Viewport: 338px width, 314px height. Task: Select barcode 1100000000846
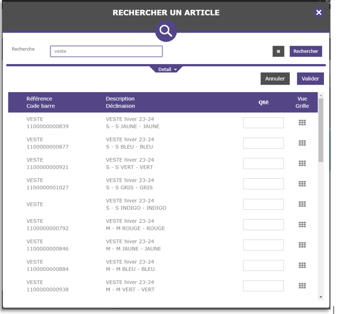coord(48,249)
